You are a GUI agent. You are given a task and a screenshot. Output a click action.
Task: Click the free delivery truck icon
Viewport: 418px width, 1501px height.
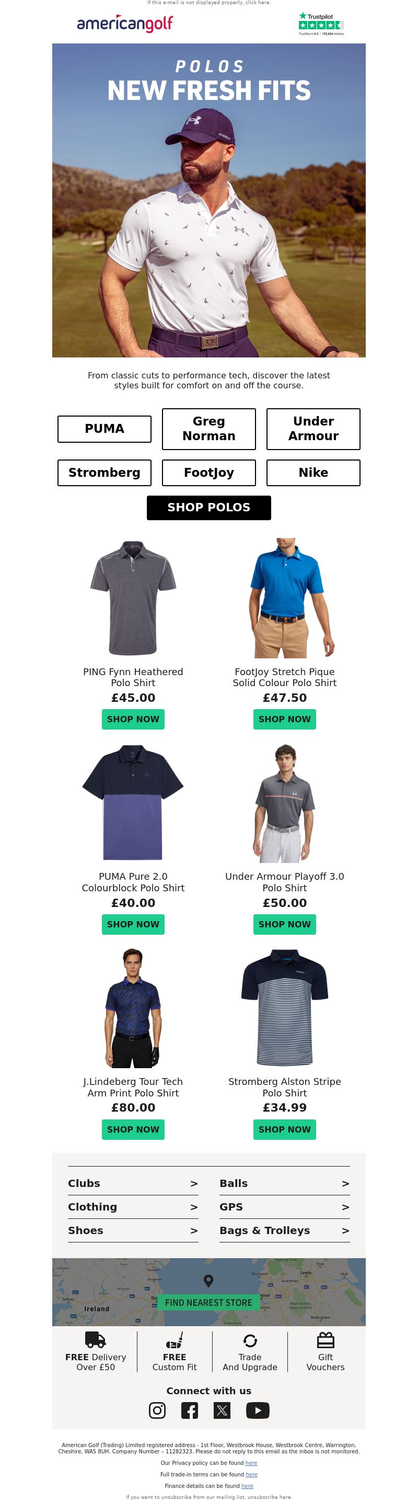95,1340
